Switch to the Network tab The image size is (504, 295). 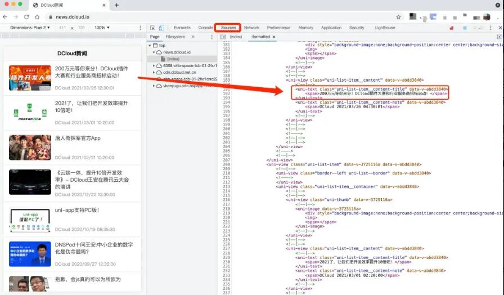pos(251,28)
